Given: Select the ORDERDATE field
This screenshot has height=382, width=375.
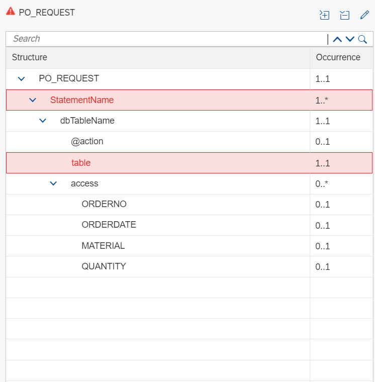Looking at the screenshot, I should [109, 225].
